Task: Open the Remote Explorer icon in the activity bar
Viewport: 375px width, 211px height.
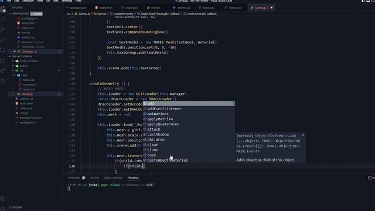Action: pos(3,50)
